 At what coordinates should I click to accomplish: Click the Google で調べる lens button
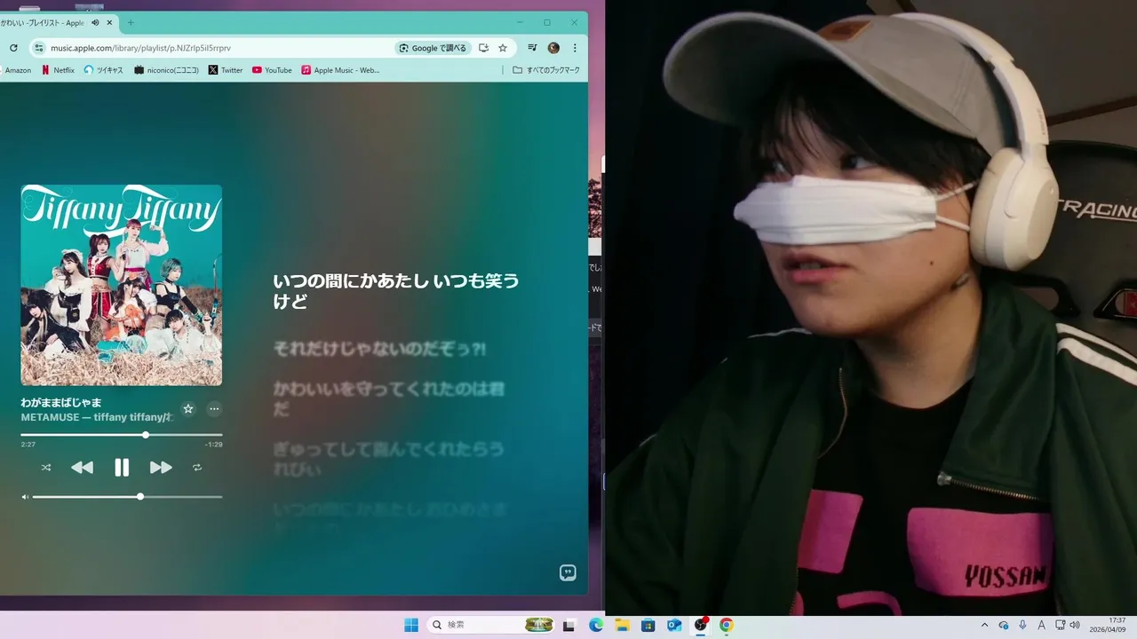(x=433, y=48)
